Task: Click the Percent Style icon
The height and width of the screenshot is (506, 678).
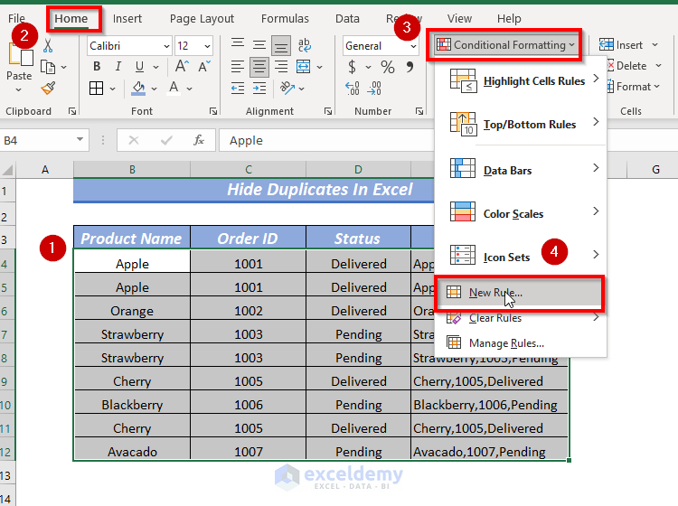Action: [388, 67]
